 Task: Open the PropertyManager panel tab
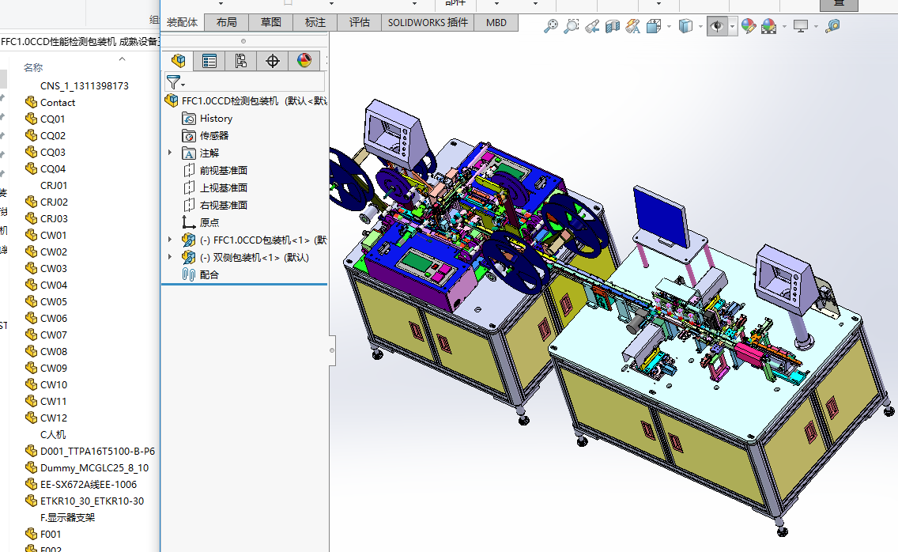click(209, 61)
